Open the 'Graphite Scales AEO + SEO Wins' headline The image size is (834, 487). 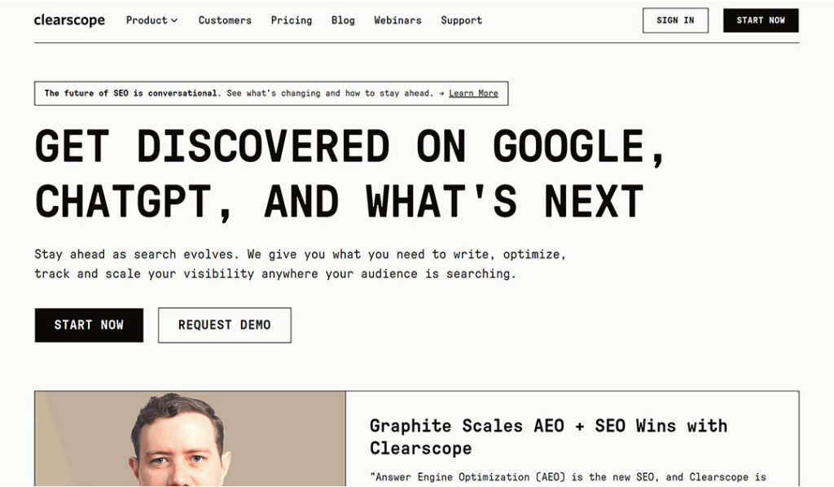pos(547,437)
